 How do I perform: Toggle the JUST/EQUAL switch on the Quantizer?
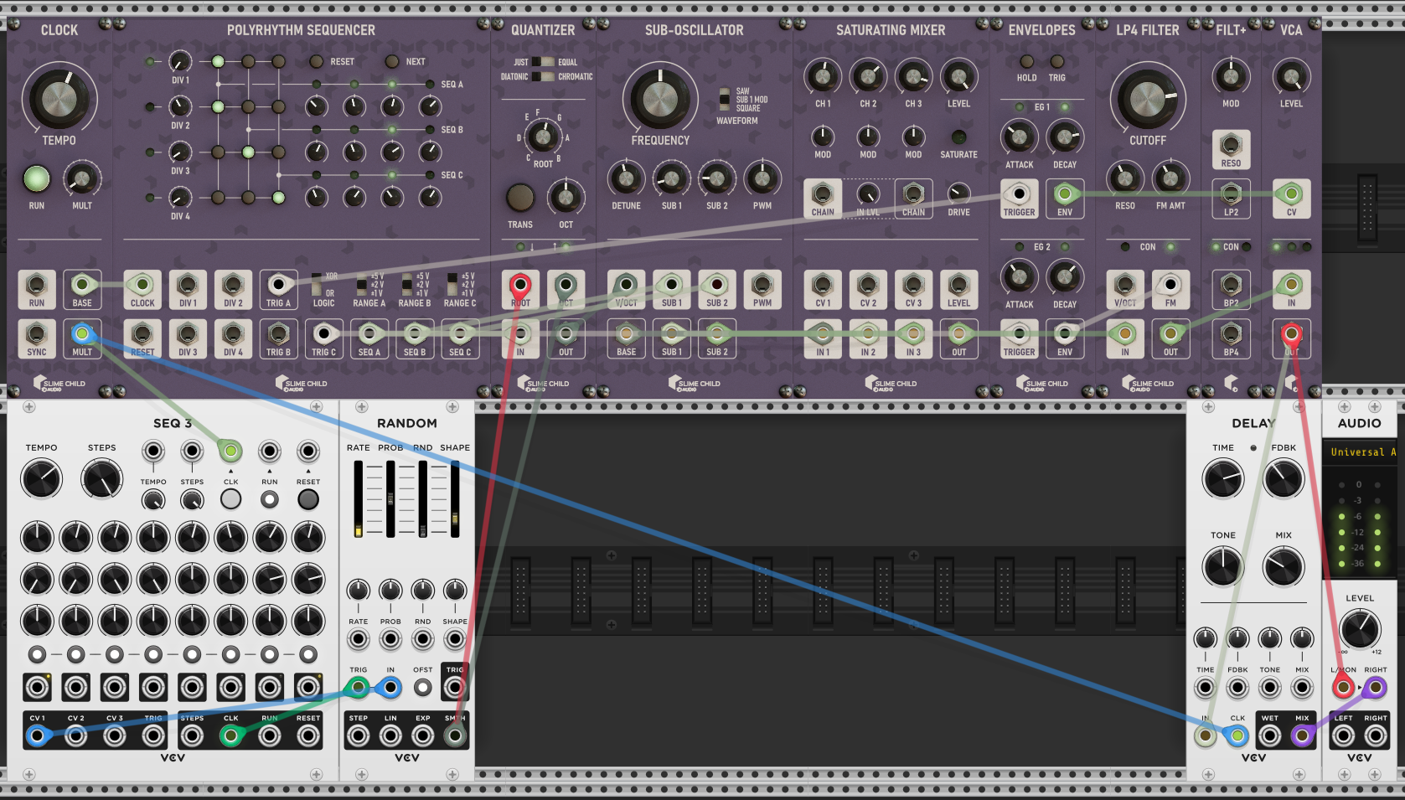[546, 62]
